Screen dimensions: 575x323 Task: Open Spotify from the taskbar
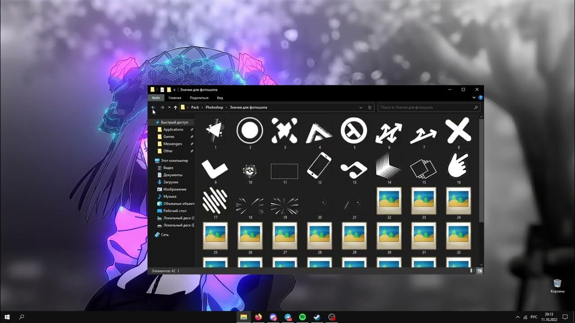(302, 317)
